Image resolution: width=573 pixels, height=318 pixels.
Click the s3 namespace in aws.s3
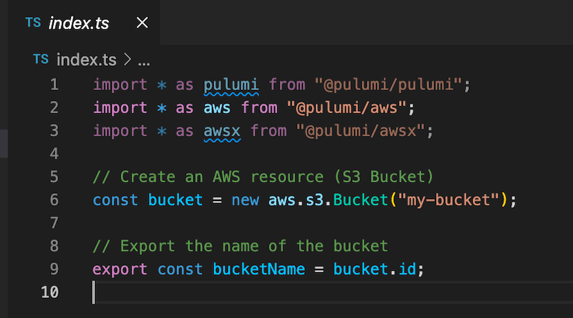pos(314,200)
